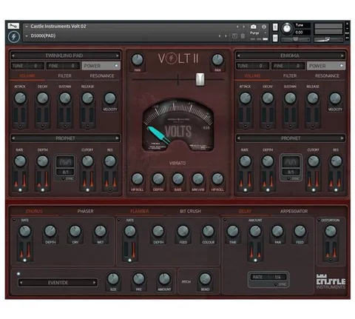Load the previous instrument with the header left arrow

[237, 27]
